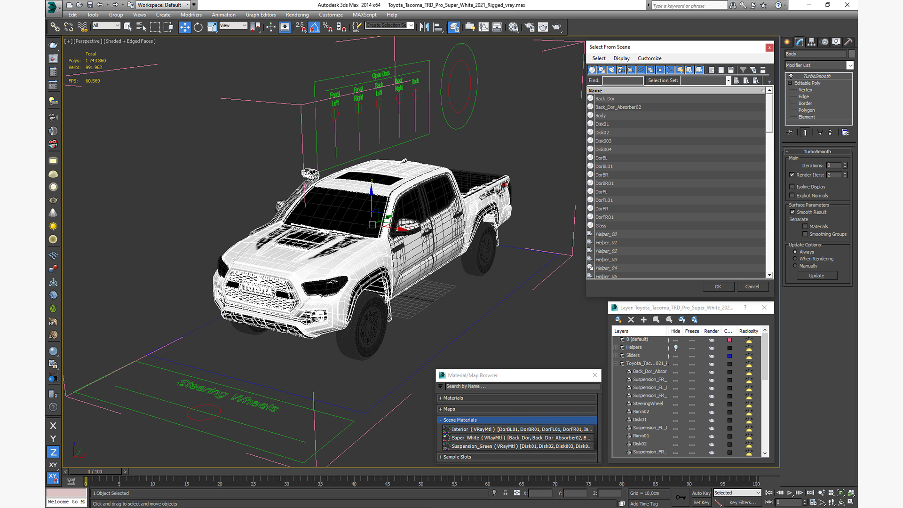Toggle the Angle Snap tool
The width and height of the screenshot is (903, 508).
(314, 27)
